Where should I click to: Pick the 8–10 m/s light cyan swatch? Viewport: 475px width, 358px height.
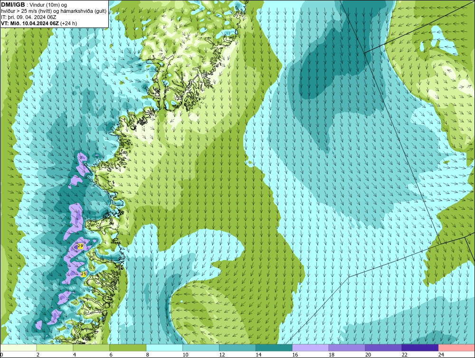pyautogui.click(x=164, y=348)
